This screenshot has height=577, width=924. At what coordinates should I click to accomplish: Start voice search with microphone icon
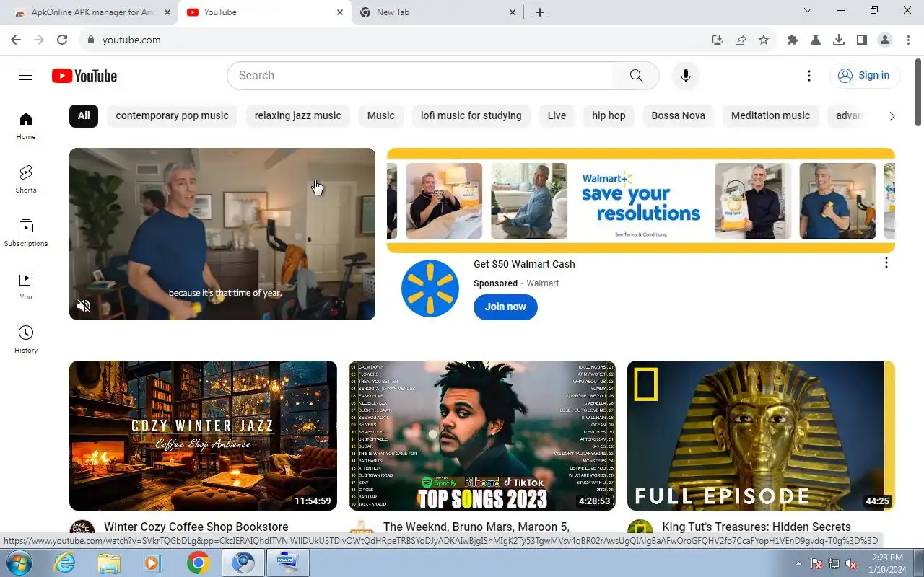click(686, 76)
